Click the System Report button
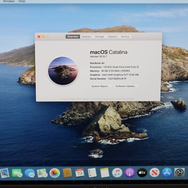188x188 pixels. point(101,86)
